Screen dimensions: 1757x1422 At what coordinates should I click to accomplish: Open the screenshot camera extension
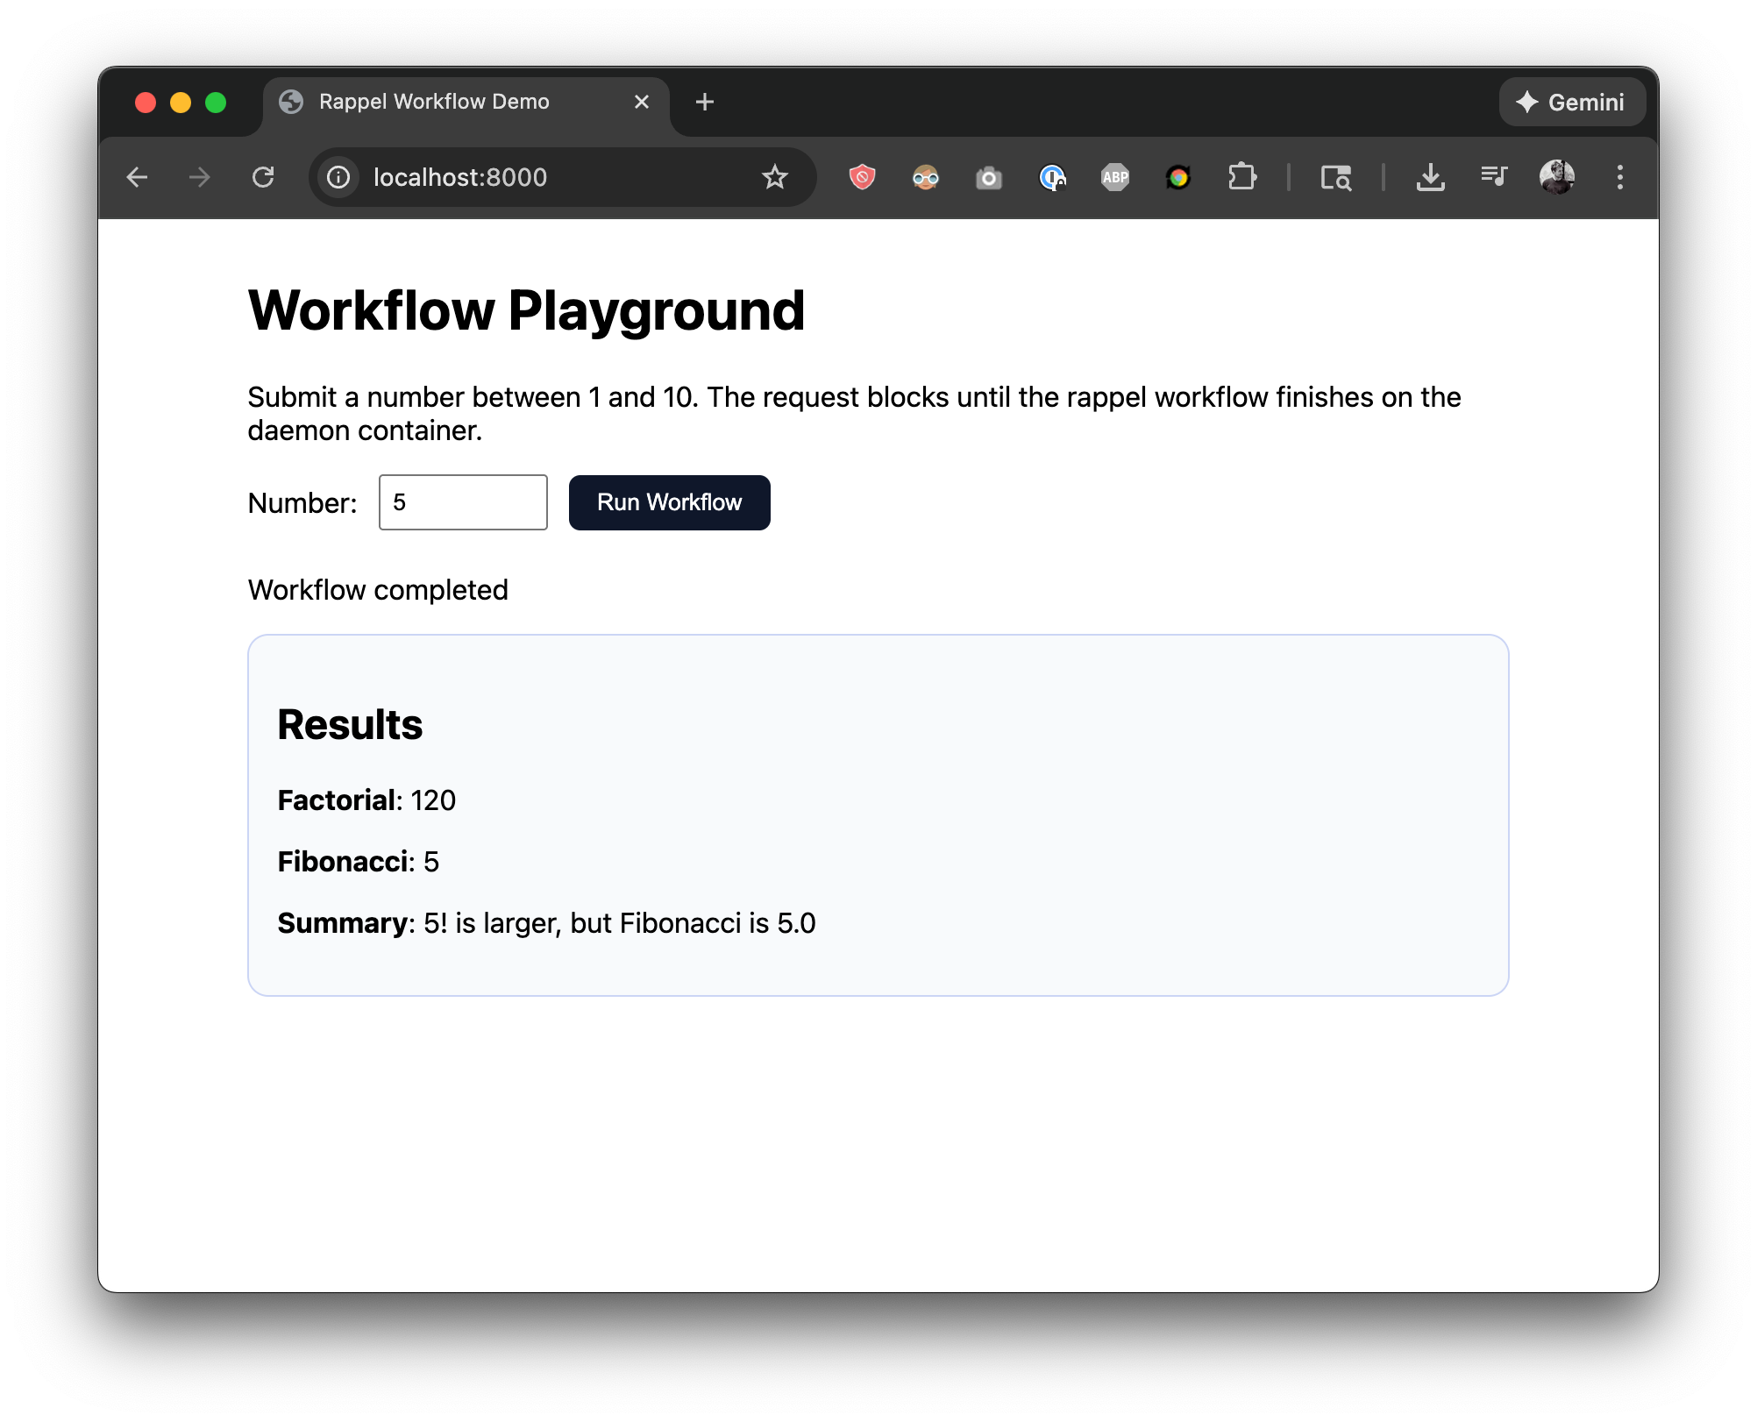point(989,177)
